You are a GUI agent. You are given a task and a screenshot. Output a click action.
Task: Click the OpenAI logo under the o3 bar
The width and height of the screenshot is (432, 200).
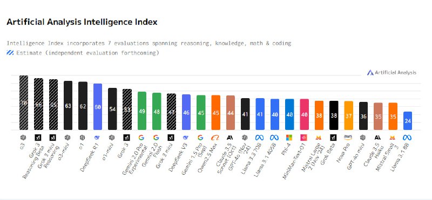23,137
